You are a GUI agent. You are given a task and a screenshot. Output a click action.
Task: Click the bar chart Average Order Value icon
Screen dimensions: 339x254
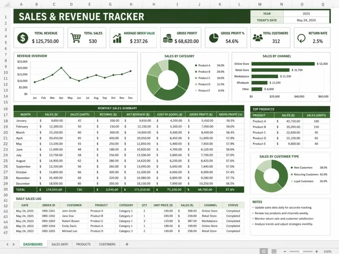pyautogui.click(x=117, y=38)
